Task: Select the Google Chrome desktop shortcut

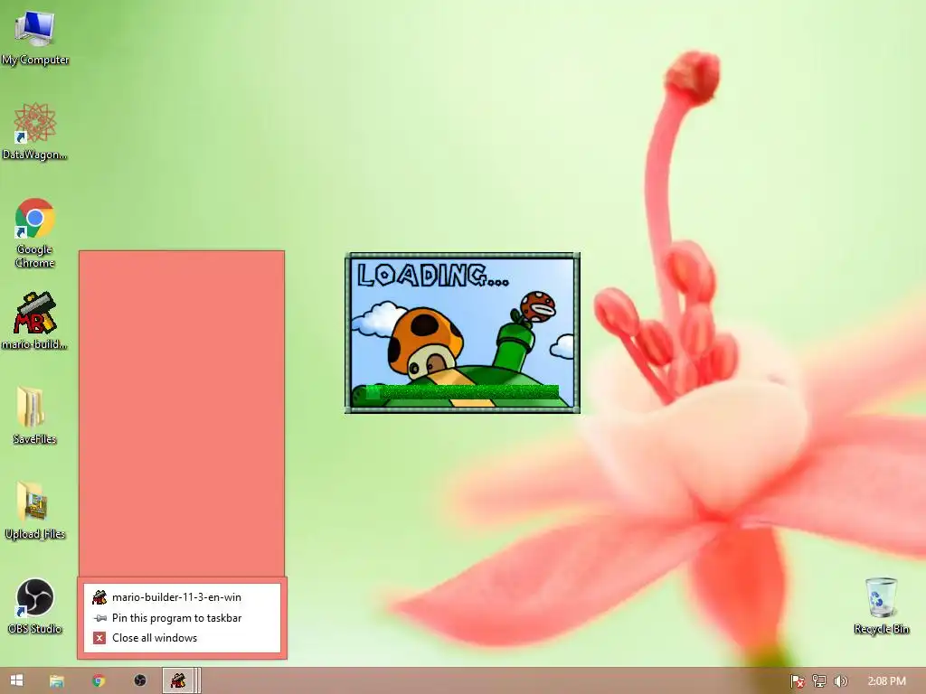Action: 35,233
